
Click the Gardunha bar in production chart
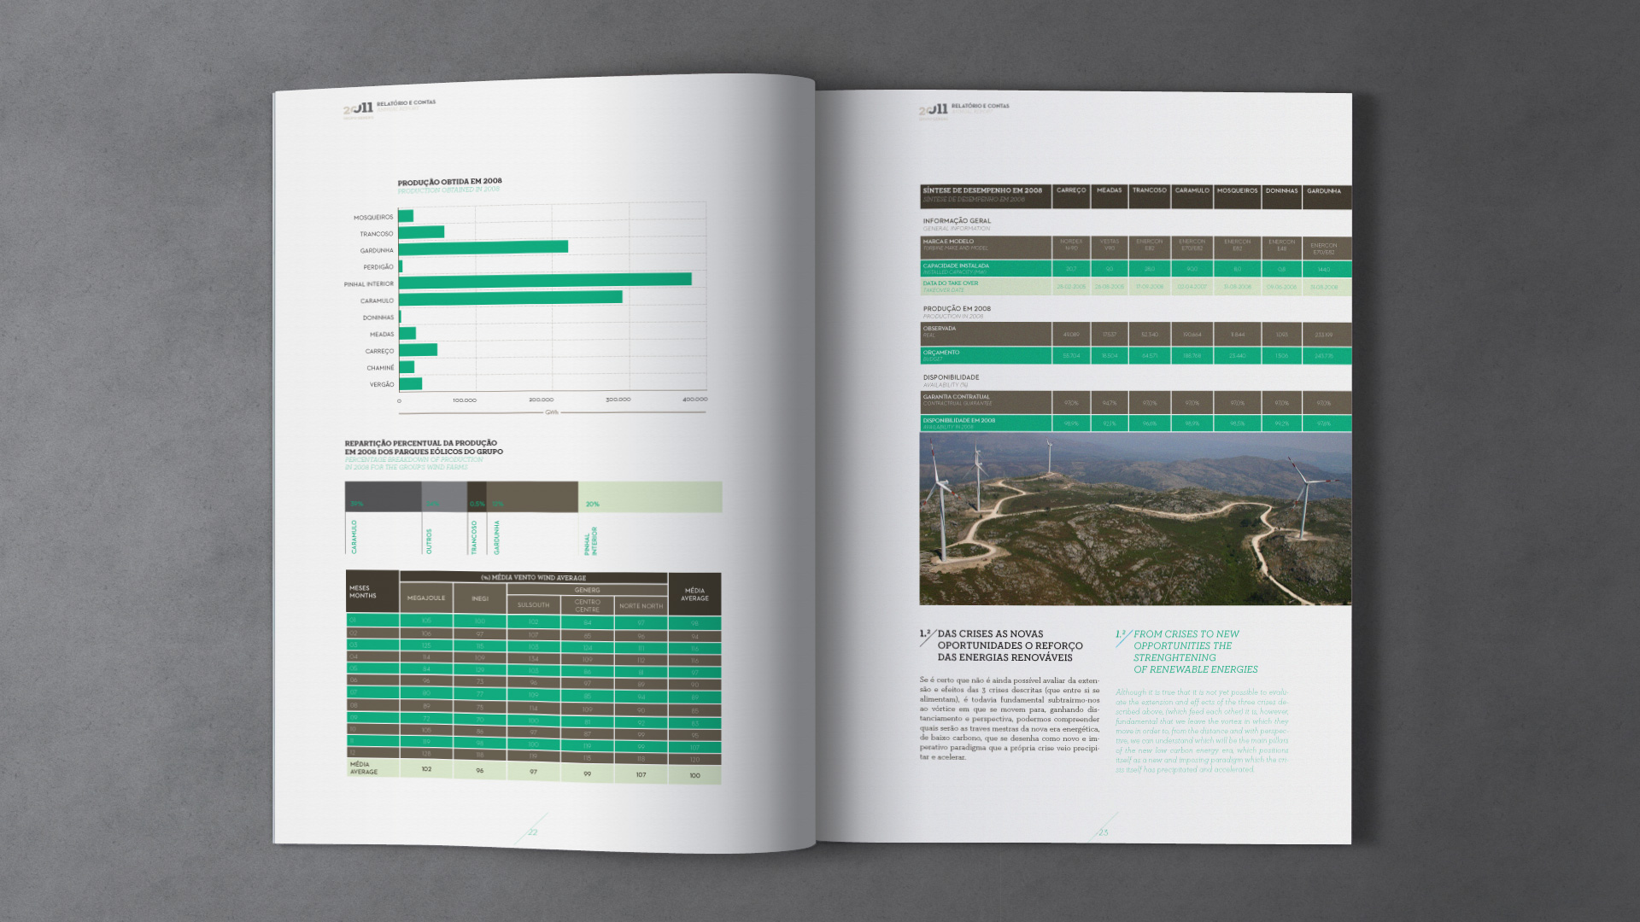(x=483, y=247)
